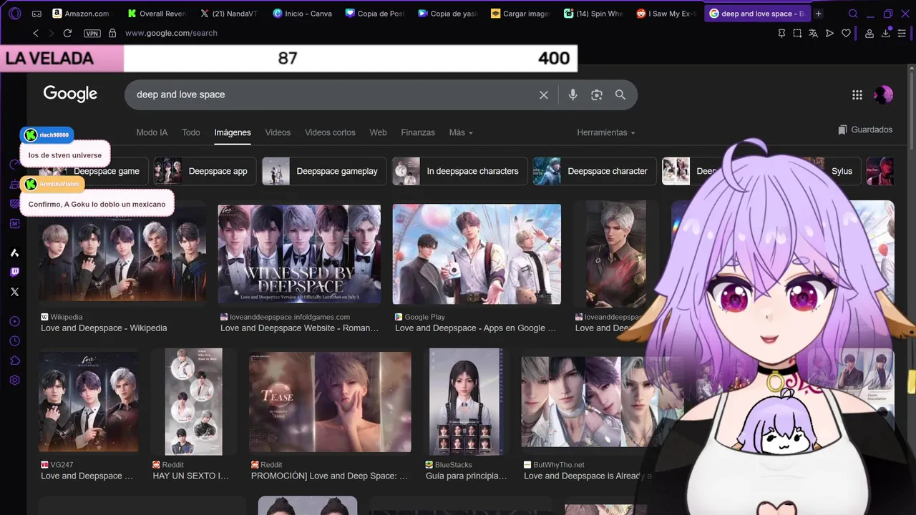Open the Google account avatar

(x=883, y=94)
